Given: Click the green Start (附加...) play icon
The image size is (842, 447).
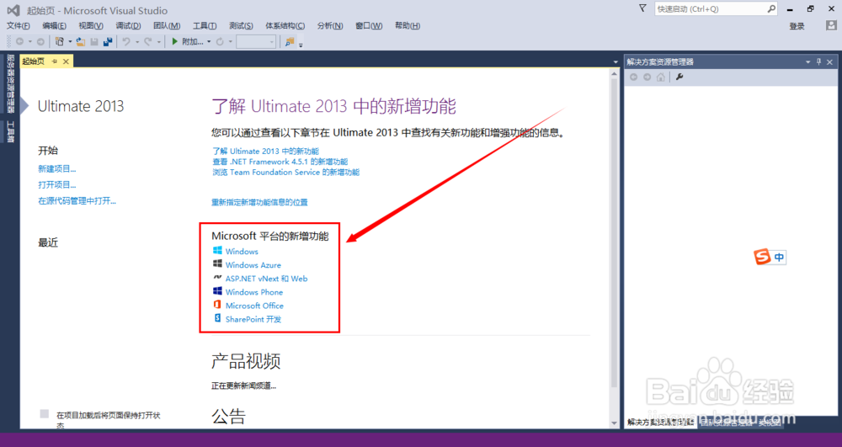Looking at the screenshot, I should pyautogui.click(x=174, y=41).
